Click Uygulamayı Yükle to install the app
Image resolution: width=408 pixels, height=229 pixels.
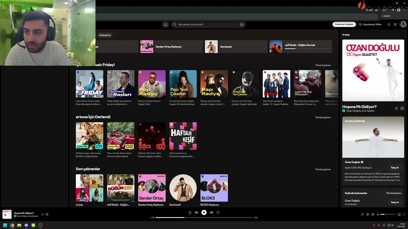click(x=370, y=24)
